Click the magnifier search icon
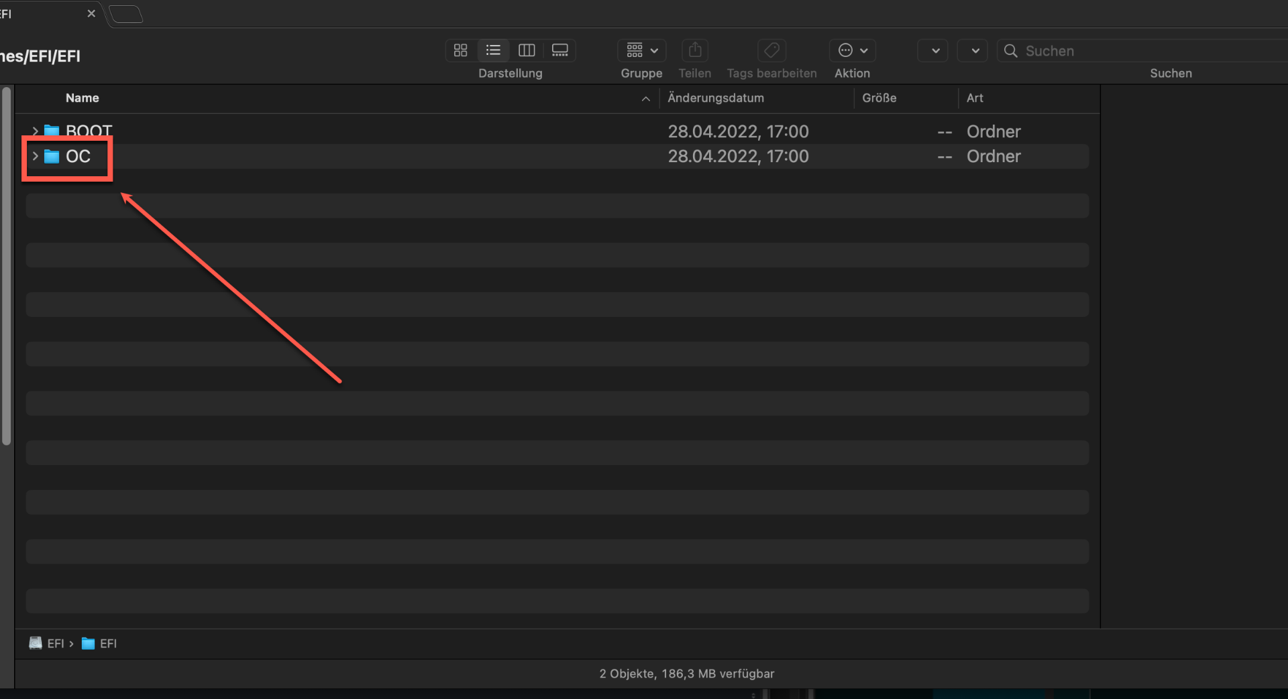The image size is (1288, 699). (1010, 51)
